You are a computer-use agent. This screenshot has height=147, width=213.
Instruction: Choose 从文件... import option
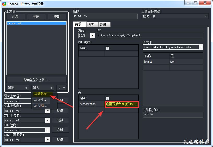[40, 99]
